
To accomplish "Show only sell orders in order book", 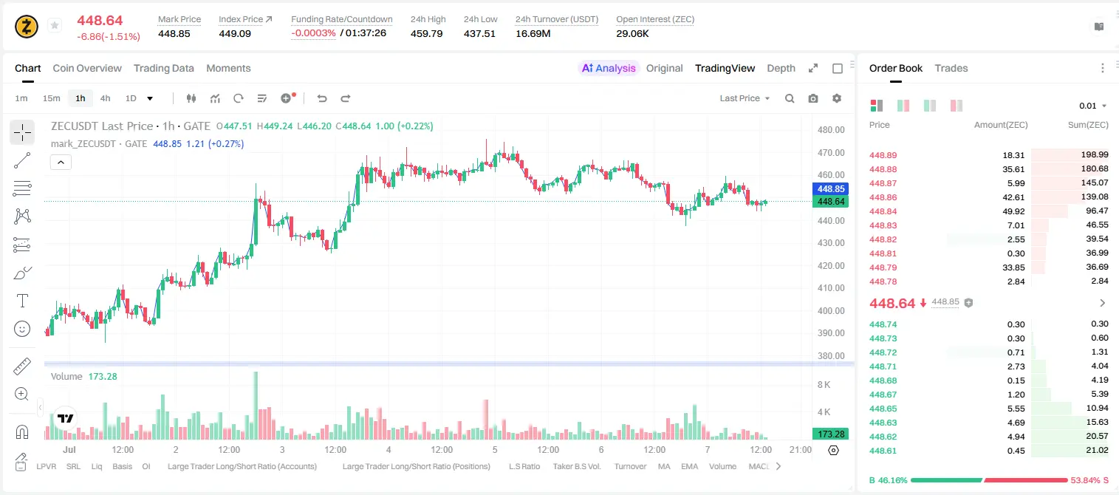I will tap(956, 106).
